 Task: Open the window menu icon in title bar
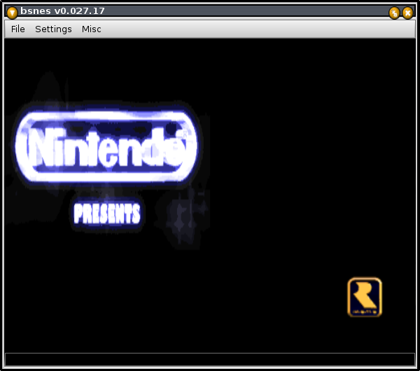pos(12,13)
